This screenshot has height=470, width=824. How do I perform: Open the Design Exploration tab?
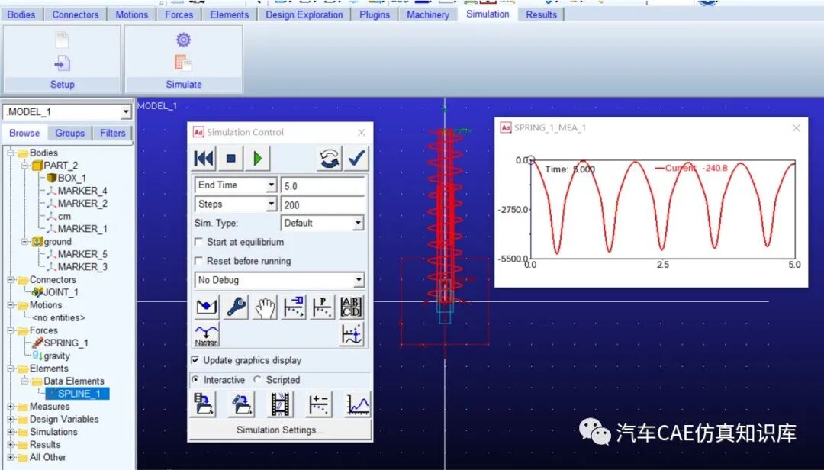[304, 14]
